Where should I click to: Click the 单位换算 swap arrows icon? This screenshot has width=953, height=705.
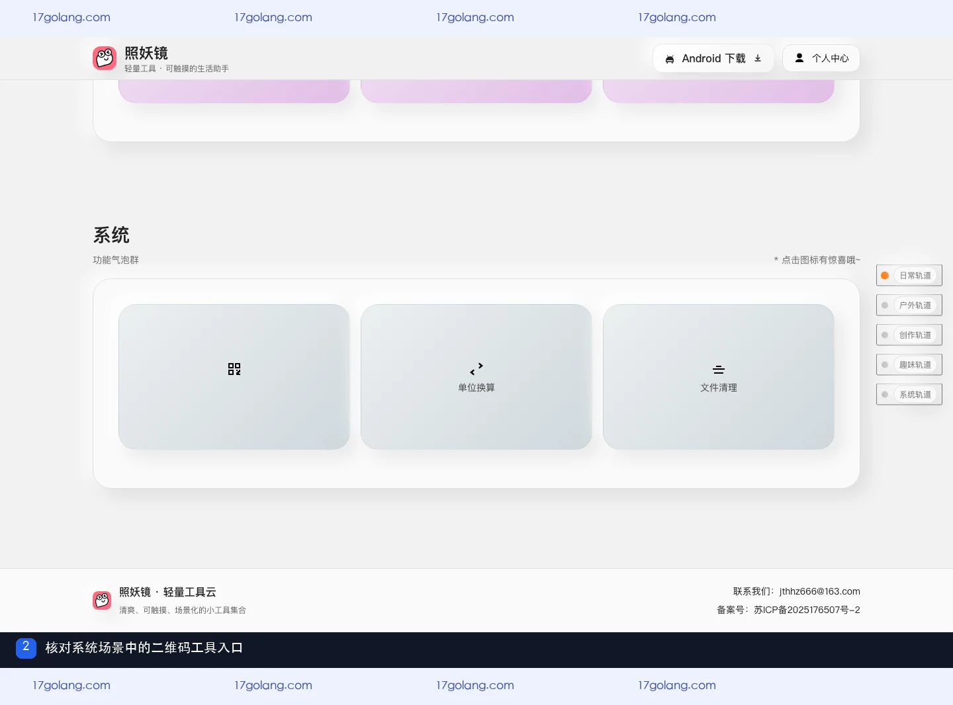click(x=476, y=369)
